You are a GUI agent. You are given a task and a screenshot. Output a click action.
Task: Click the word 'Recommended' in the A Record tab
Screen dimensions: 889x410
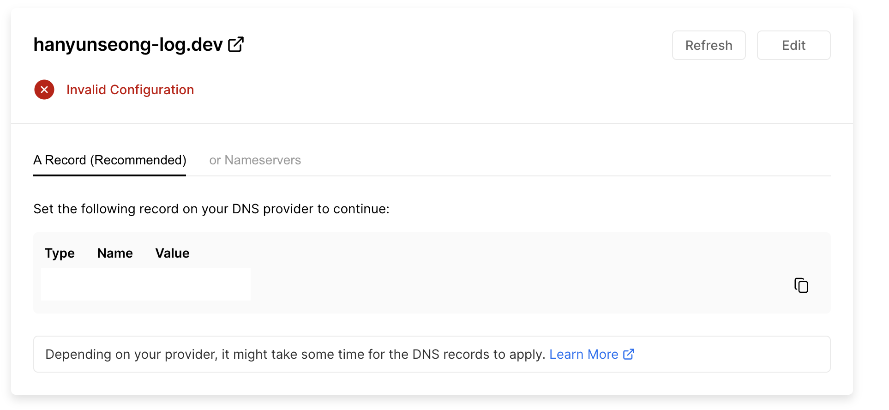point(138,160)
